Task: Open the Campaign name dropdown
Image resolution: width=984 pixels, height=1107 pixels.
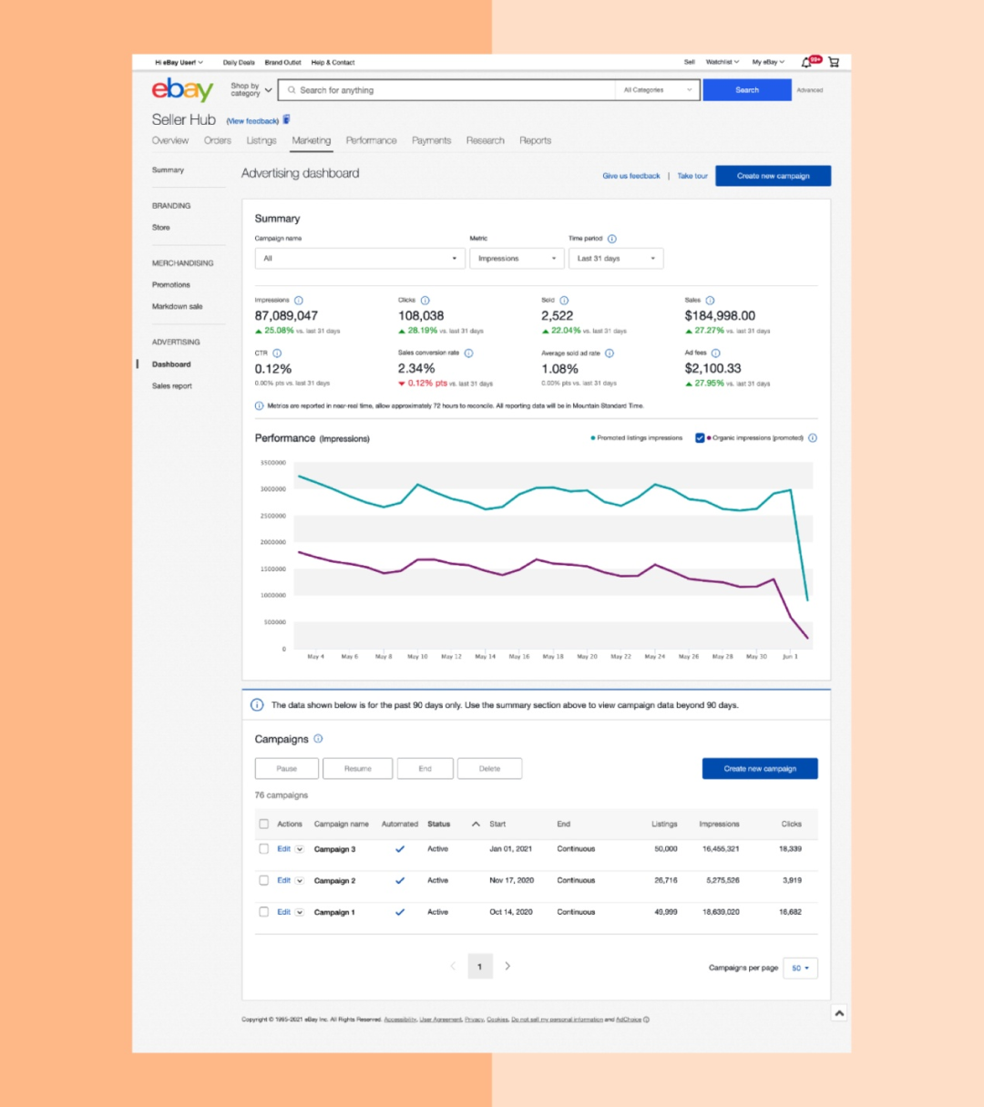Action: (360, 259)
